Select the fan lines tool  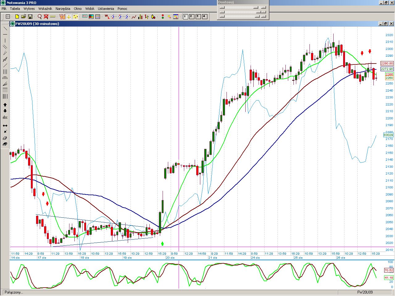[5, 84]
